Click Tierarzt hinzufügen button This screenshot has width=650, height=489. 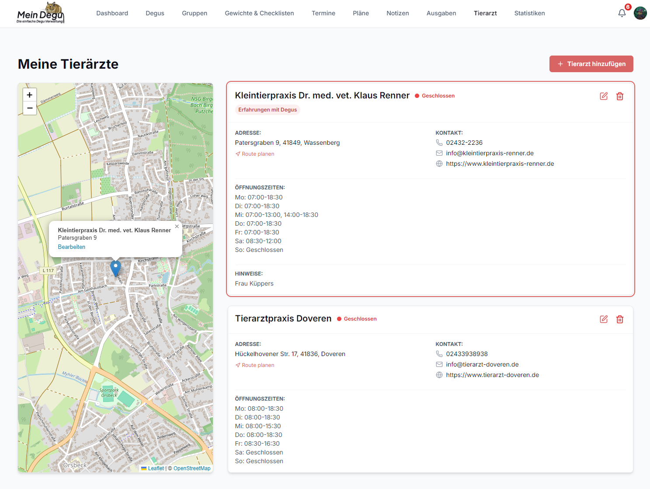[591, 64]
